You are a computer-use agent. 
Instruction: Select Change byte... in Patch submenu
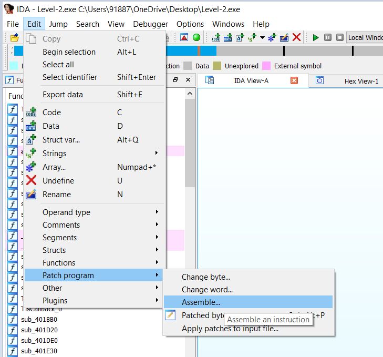pos(248,277)
